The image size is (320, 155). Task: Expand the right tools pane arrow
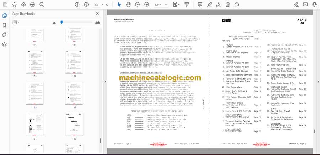318,82
